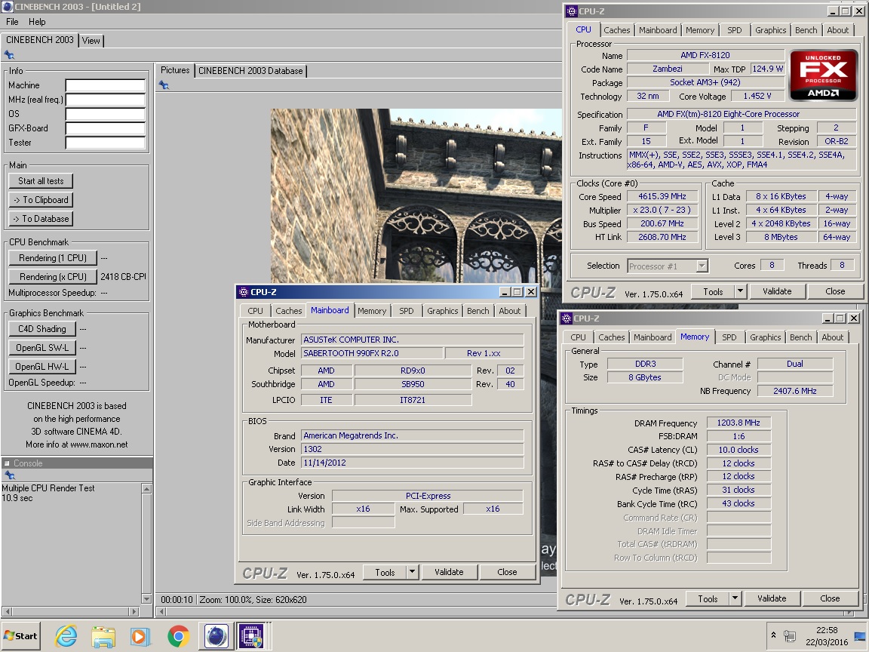The width and height of the screenshot is (869, 652).
Task: Click the CINEBENCH title bar app icon
Action: (8, 7)
